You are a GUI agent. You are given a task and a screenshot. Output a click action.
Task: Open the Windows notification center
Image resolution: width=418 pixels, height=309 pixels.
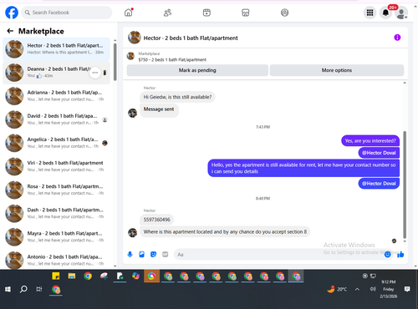click(407, 289)
